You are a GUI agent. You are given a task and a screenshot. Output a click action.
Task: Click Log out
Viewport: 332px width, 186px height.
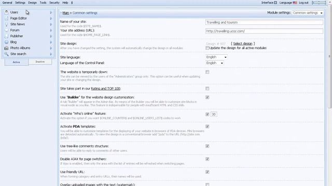point(303,3)
